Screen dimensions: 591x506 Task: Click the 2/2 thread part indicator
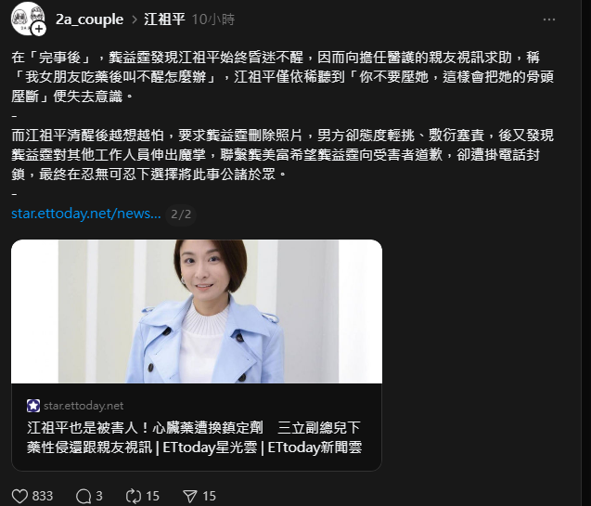click(x=181, y=214)
